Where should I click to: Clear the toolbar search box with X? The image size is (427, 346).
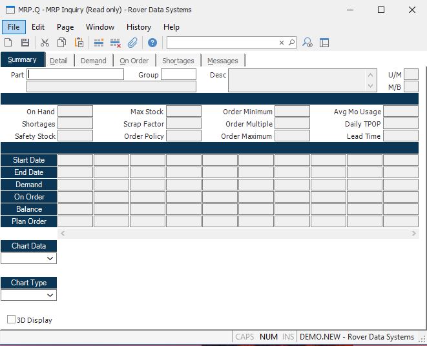[282, 43]
